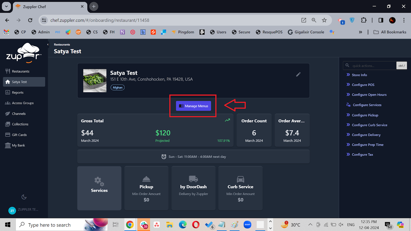Go back in browser history

[x=7, y=20]
